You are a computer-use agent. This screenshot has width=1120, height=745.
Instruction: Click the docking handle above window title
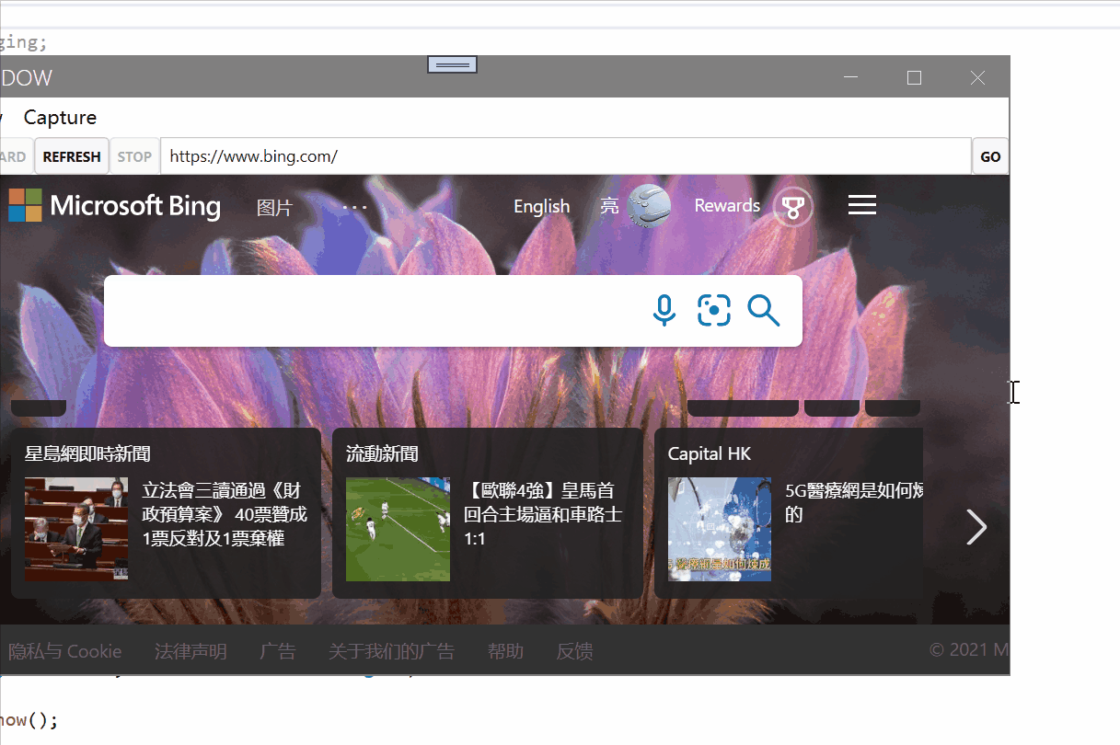tap(452, 64)
